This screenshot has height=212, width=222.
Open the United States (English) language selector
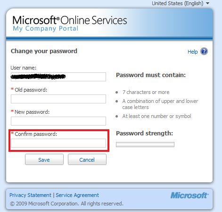click(x=178, y=3)
